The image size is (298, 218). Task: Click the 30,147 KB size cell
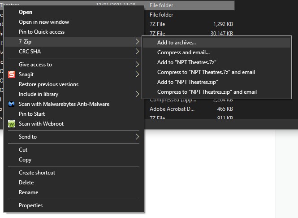point(222,34)
